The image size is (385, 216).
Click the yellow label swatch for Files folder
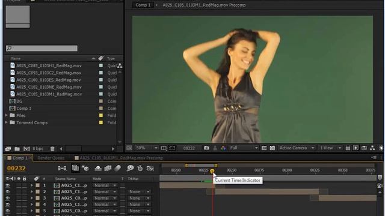(x=101, y=115)
